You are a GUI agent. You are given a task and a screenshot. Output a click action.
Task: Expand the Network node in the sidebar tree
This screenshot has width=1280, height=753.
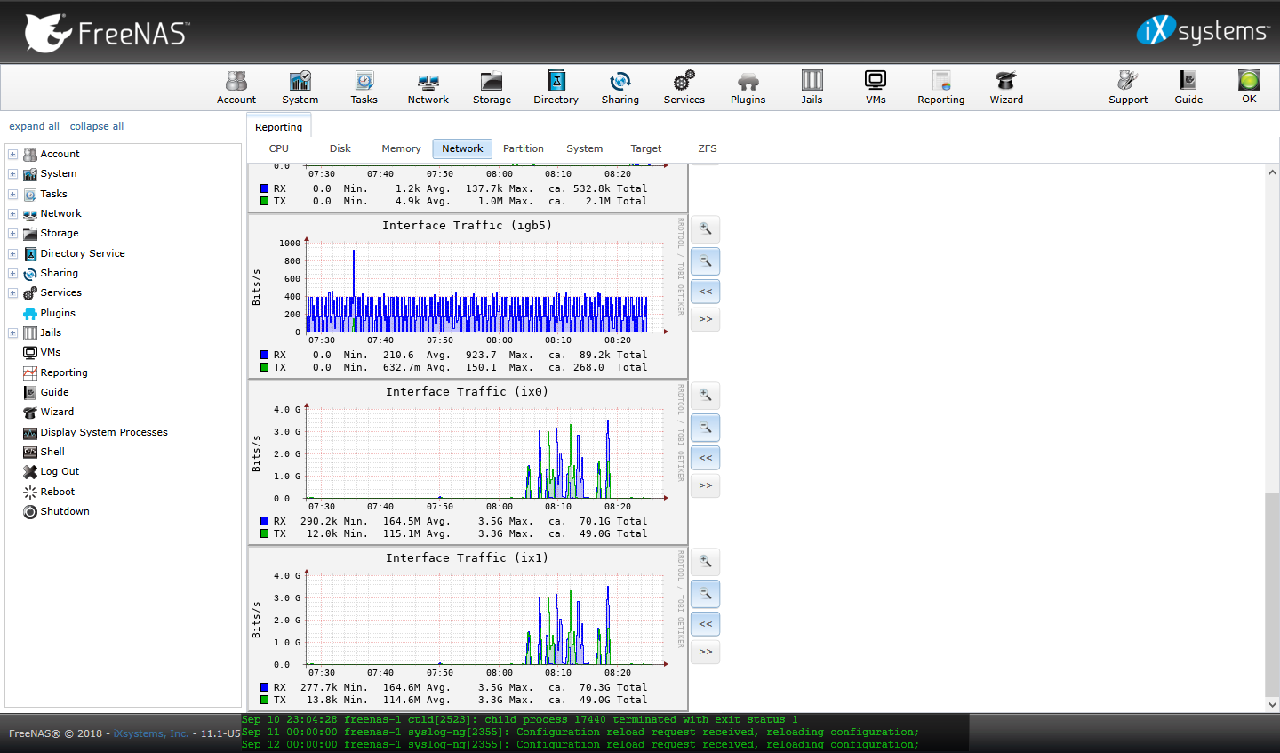point(13,213)
